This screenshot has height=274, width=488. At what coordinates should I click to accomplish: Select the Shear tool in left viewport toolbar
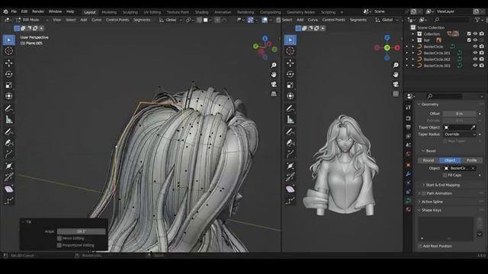click(x=8, y=189)
